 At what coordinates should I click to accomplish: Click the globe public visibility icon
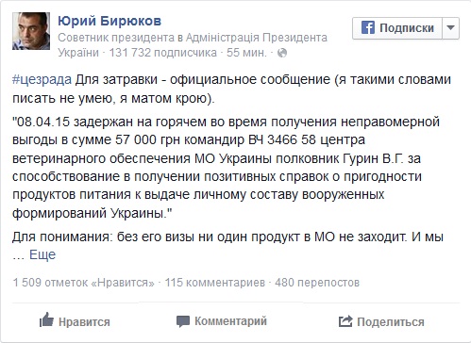pos(282,53)
